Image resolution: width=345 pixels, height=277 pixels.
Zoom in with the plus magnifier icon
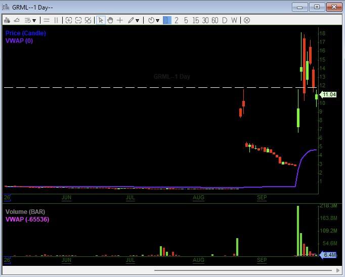click(69, 20)
